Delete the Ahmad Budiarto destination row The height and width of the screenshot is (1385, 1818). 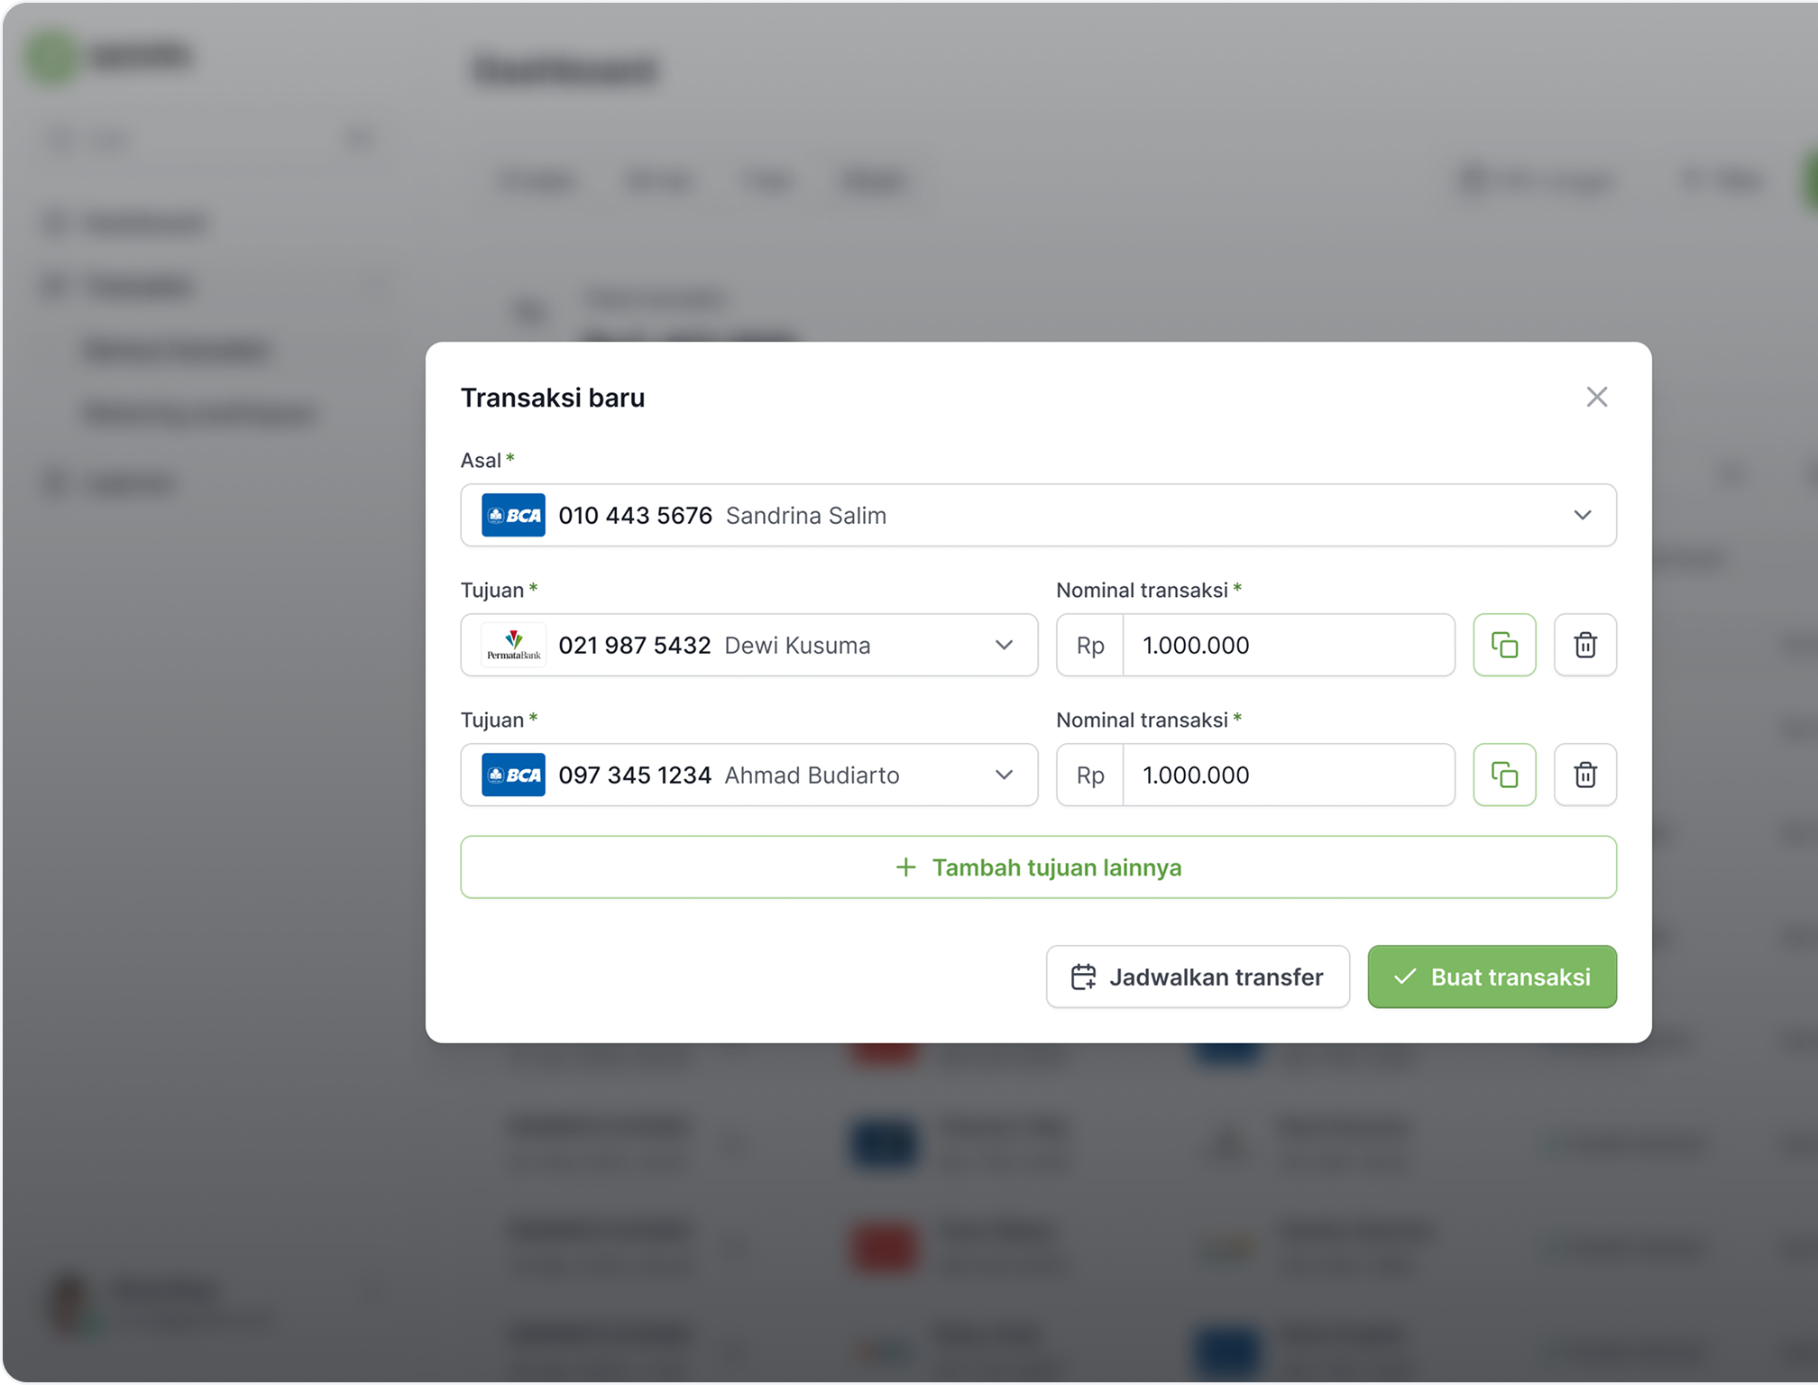pos(1584,775)
